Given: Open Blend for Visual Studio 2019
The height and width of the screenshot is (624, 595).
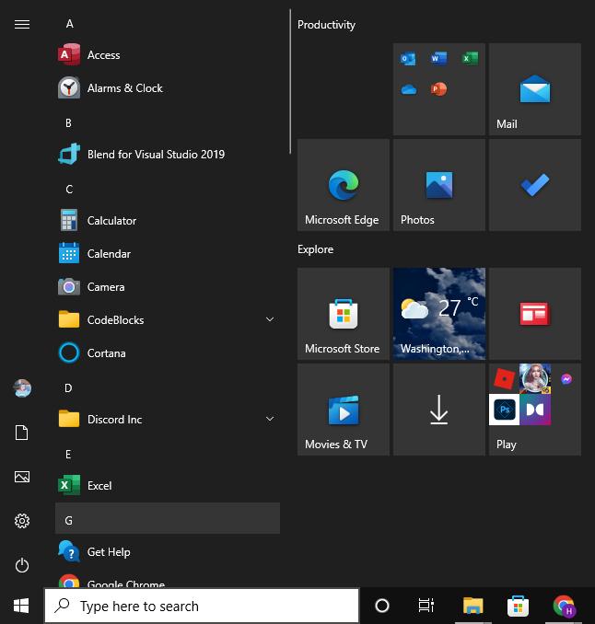Looking at the screenshot, I should [168, 154].
